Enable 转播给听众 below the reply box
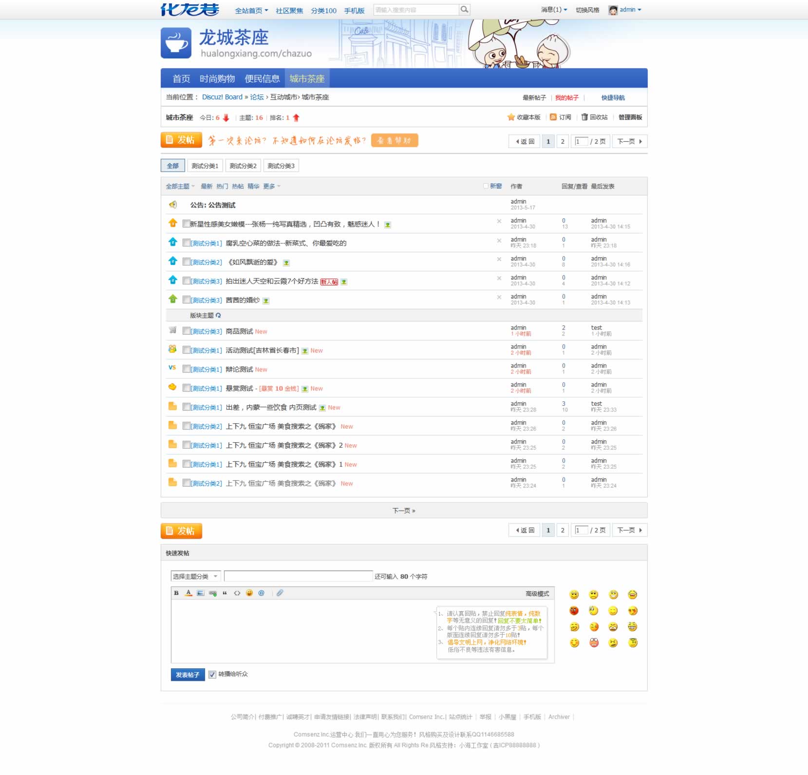 click(212, 675)
